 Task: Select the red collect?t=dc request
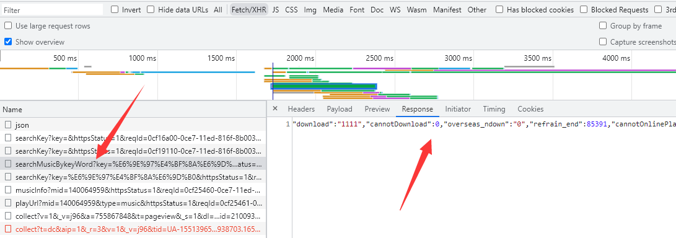(133, 229)
